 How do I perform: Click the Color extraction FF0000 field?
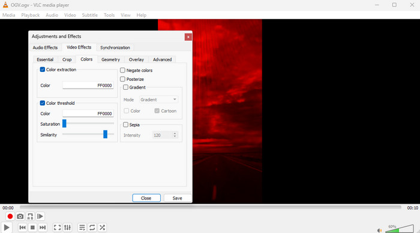pos(88,85)
